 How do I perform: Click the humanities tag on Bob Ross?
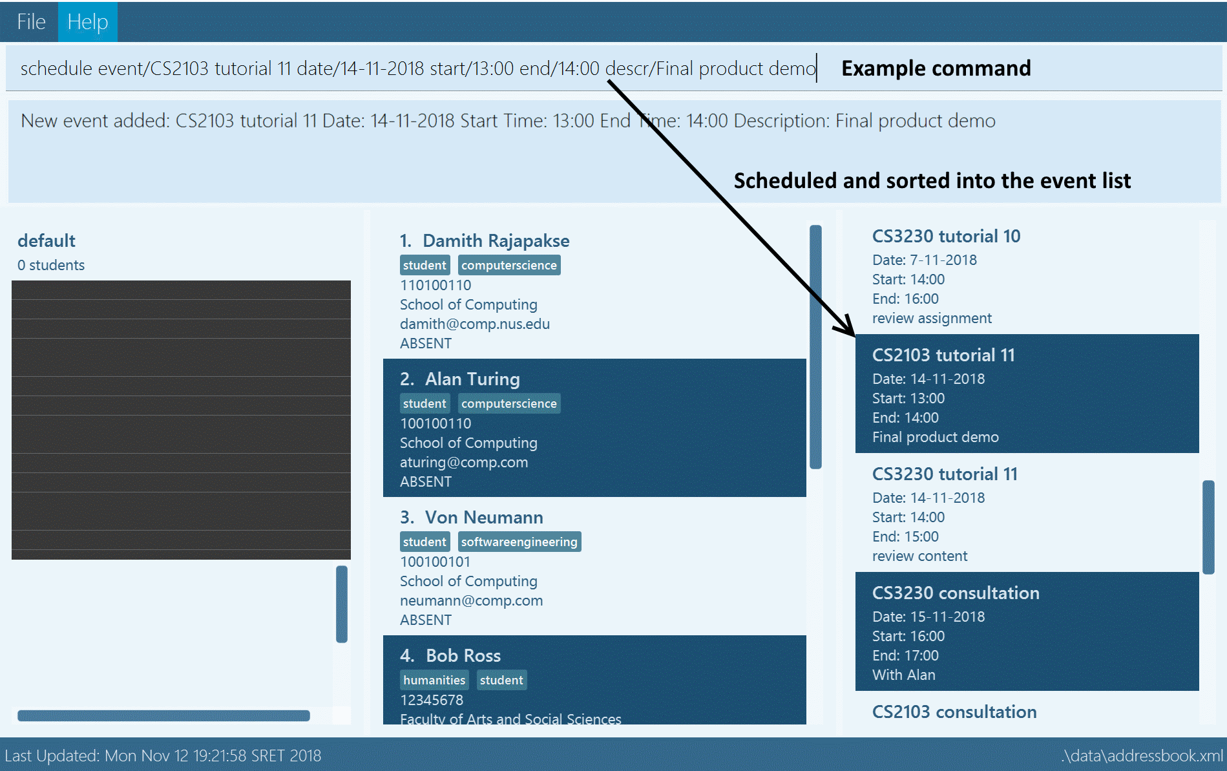(x=434, y=680)
